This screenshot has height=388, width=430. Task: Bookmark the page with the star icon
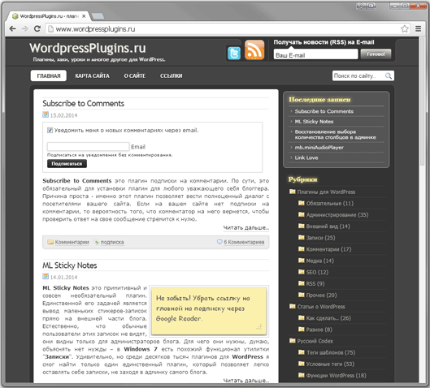[x=405, y=28]
